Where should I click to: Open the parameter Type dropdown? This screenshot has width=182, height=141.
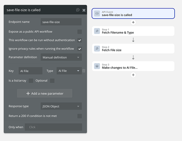coord(69,71)
